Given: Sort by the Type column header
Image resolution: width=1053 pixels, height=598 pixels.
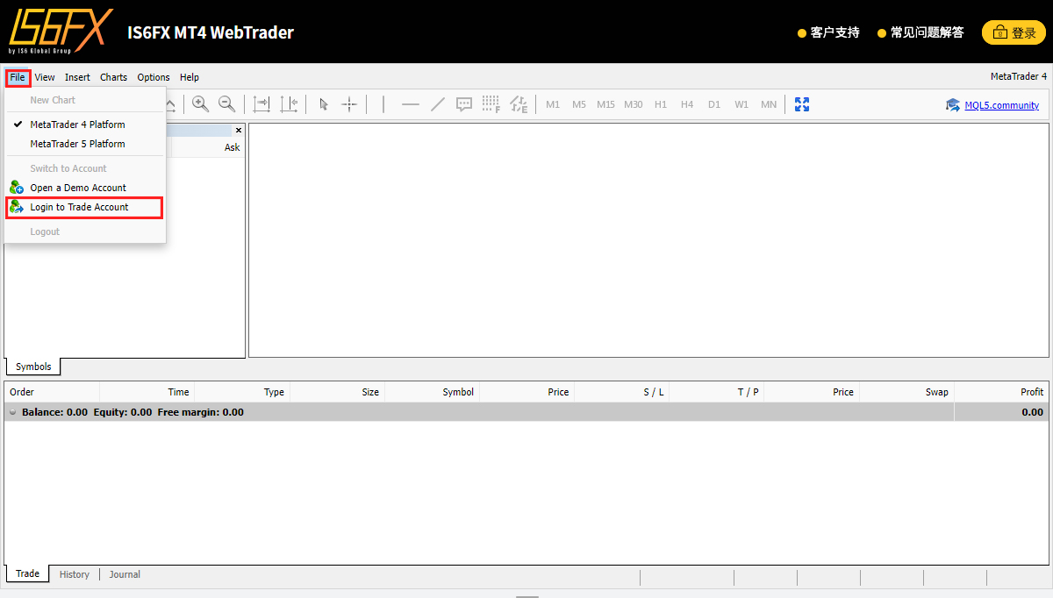Looking at the screenshot, I should 242,392.
